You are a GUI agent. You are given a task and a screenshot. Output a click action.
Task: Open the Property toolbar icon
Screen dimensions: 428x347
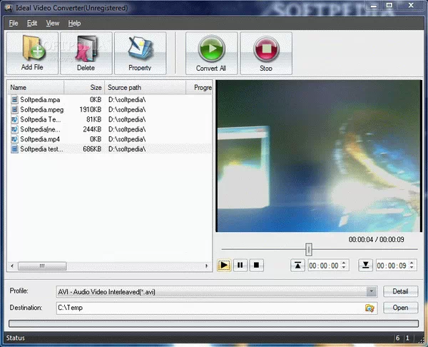coord(140,53)
